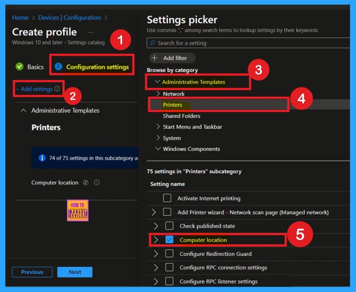Viewport: 356px width, 292px height.
Task: Select Shared Folders category
Action: coord(181,116)
